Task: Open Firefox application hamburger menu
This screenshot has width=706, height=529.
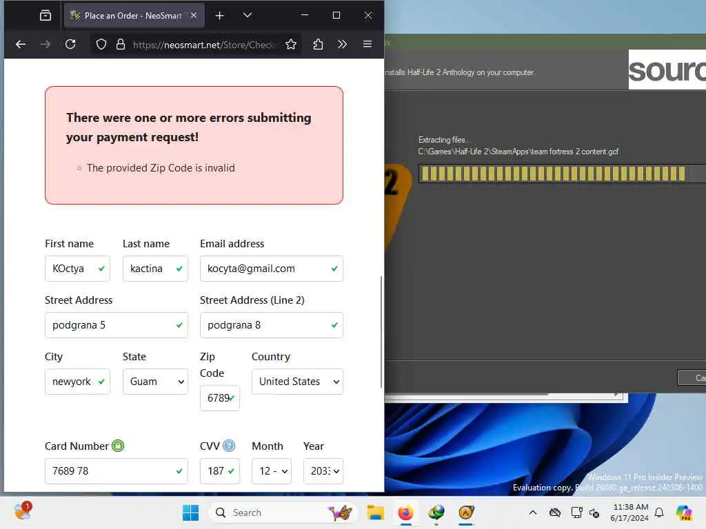Action: click(x=367, y=44)
